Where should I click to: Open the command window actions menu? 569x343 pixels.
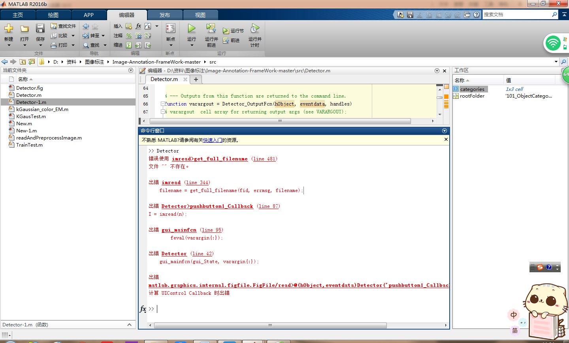tap(445, 131)
